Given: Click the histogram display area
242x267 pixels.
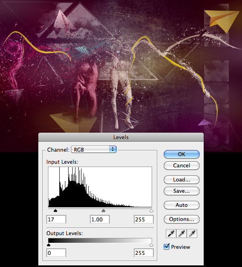Looking at the screenshot, I should pos(100,187).
